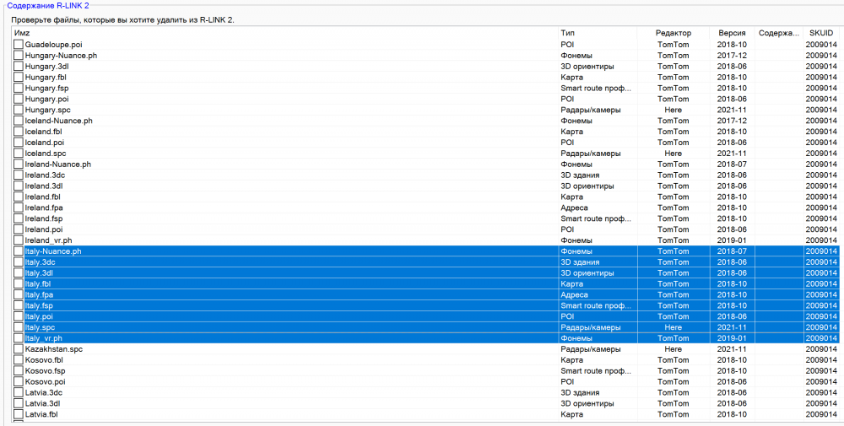Image resolution: width=844 pixels, height=426 pixels.
Task: Click the Редактор column header
Action: (674, 33)
